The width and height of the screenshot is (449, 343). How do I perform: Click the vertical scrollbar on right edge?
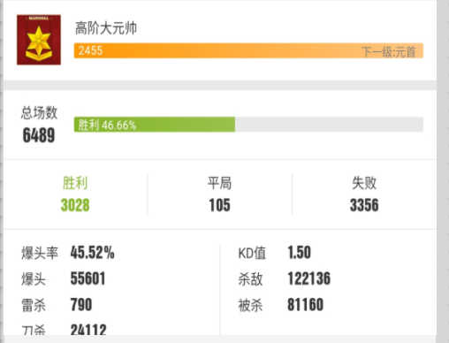(x=443, y=171)
